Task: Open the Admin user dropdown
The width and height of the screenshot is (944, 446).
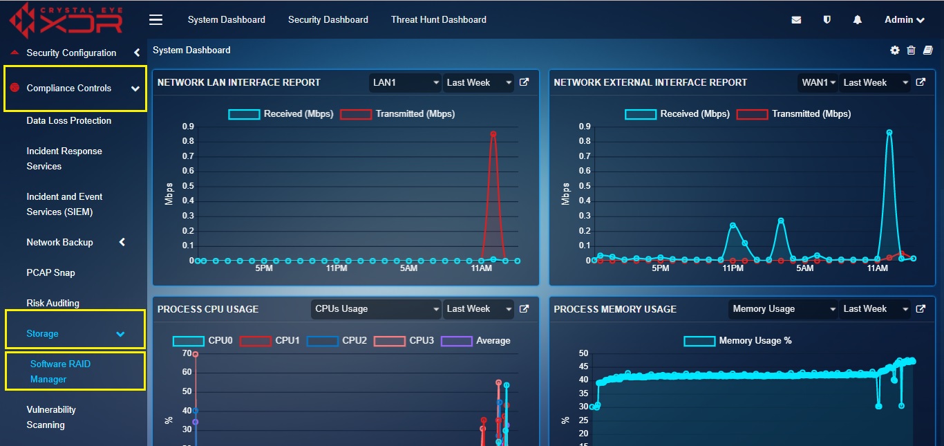Action: pyautogui.click(x=905, y=20)
